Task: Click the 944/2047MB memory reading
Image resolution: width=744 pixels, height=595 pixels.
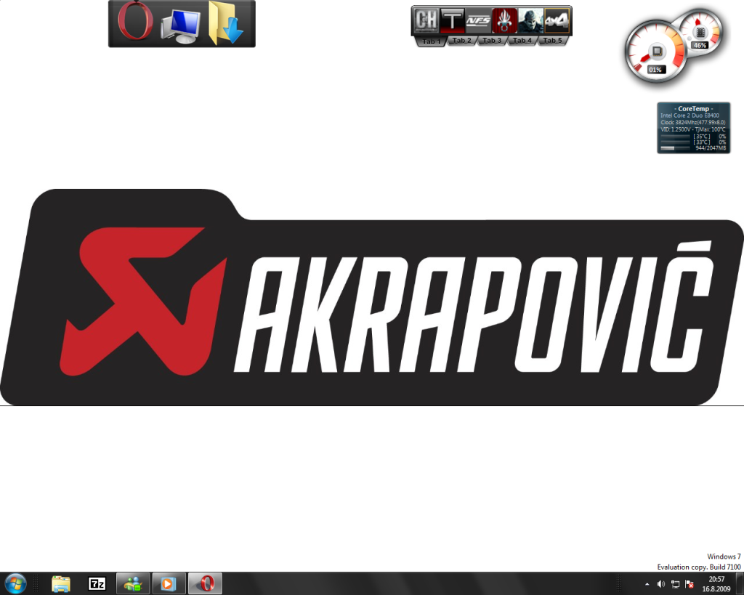Action: [x=711, y=148]
